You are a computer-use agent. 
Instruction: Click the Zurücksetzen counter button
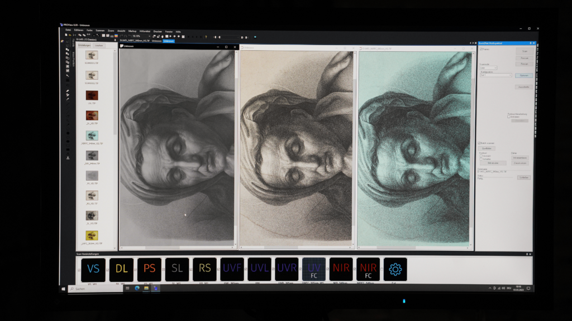[520, 163]
